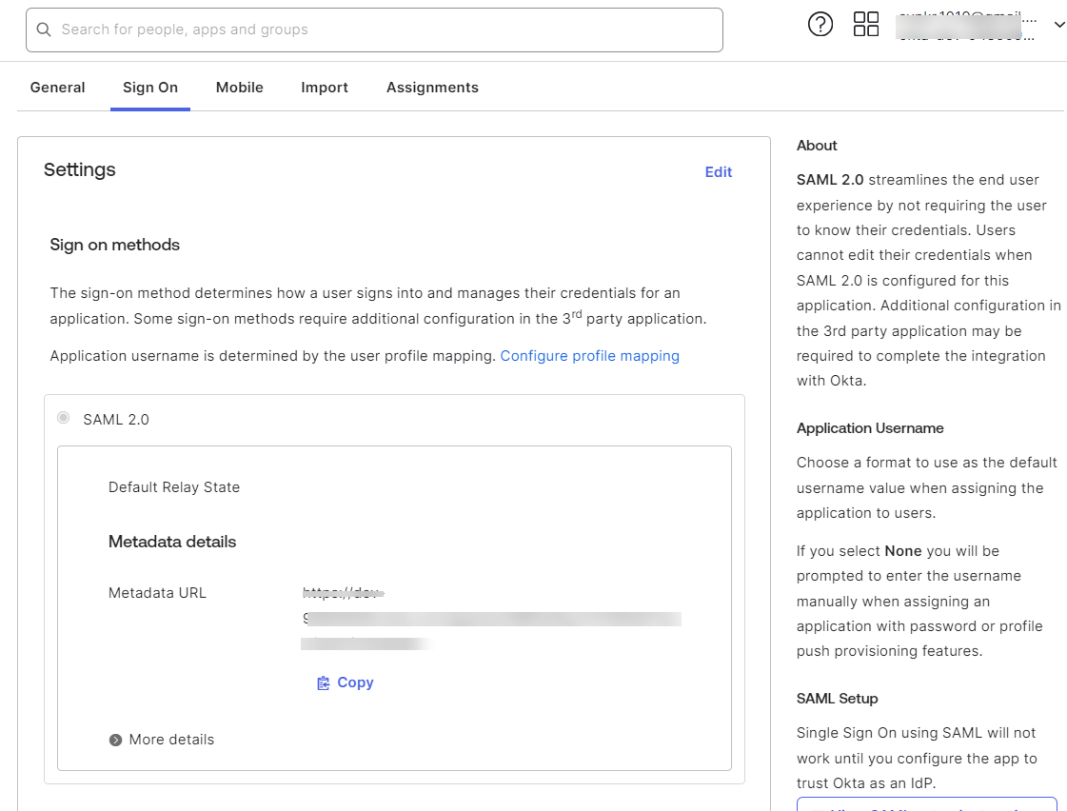Click the More details arrow icon
Screen dimensions: 1067x811
115,740
